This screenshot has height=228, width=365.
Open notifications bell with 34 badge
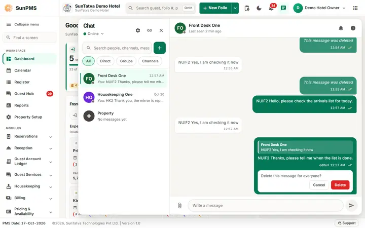271,8
